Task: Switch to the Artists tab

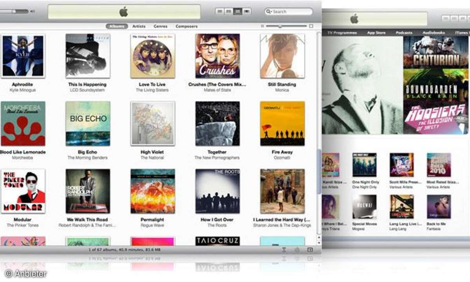Action: pos(139,26)
